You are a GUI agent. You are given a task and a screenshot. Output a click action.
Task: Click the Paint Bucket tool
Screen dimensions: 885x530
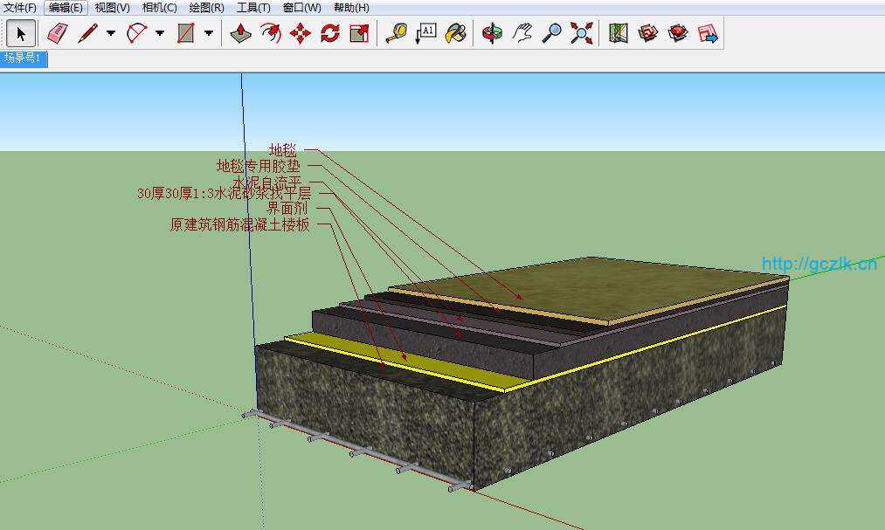[455, 34]
